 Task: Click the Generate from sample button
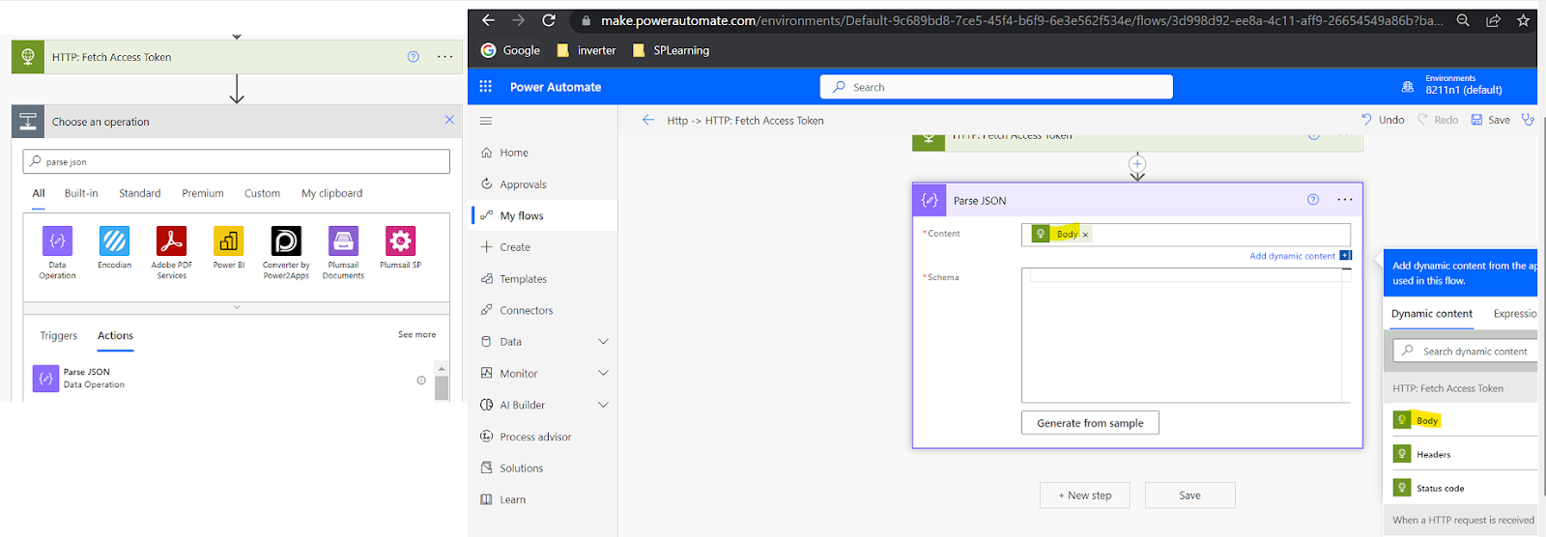[1090, 423]
